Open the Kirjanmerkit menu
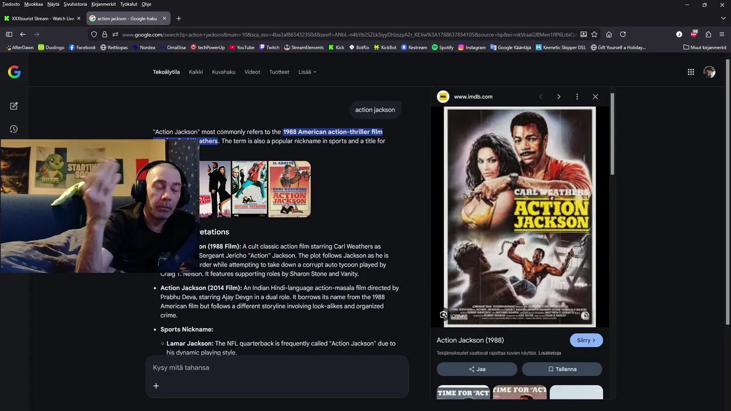Viewport: 731px width, 411px height. 103,4
